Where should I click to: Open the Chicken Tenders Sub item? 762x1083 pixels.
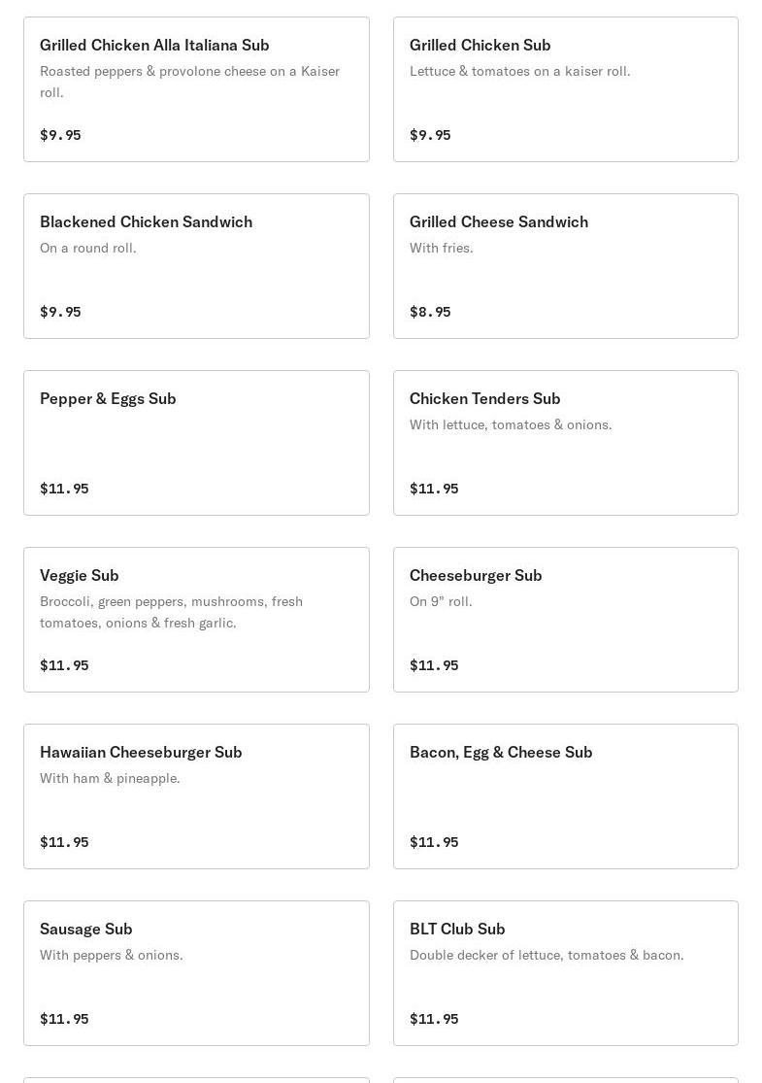pos(565,443)
